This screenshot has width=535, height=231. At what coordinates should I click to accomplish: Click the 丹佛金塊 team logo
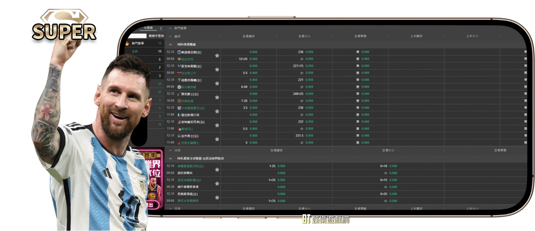click(x=179, y=101)
